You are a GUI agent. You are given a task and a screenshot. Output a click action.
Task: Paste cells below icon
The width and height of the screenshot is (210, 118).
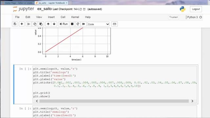click(41, 24)
